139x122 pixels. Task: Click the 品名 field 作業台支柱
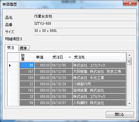85,16
